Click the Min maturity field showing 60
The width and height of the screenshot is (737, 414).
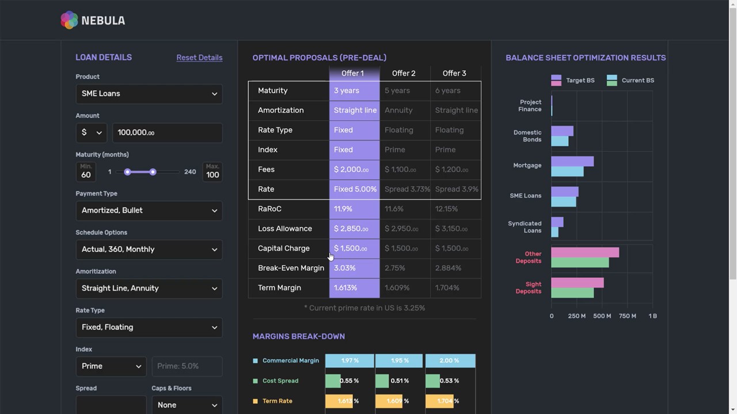pos(86,172)
